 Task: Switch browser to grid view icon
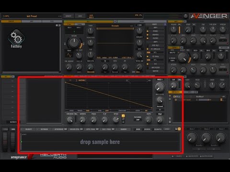(57, 25)
